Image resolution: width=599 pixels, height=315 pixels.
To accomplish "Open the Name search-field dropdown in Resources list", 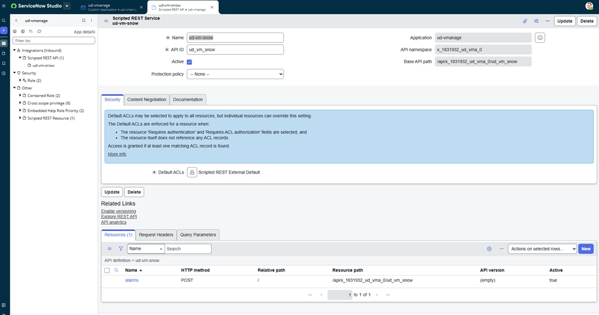I will click(146, 249).
